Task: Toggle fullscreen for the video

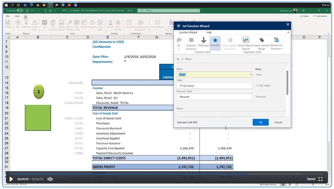Action: [320, 179]
